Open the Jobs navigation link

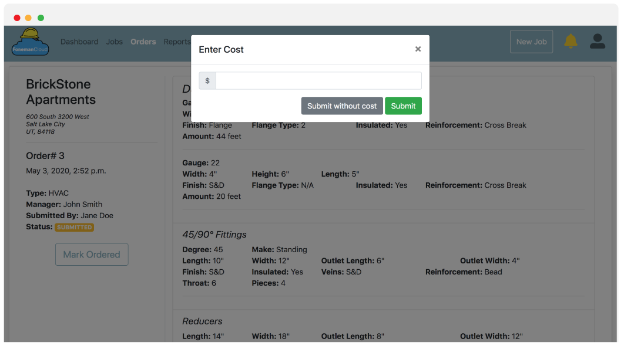click(x=115, y=42)
